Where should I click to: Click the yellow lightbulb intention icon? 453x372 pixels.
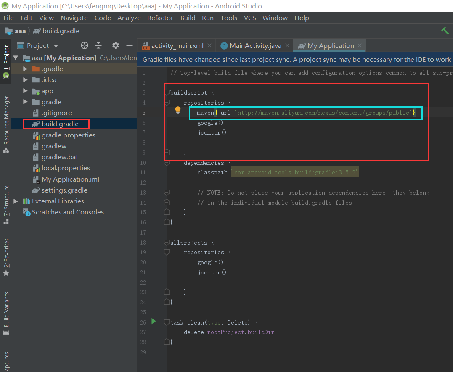(177, 110)
